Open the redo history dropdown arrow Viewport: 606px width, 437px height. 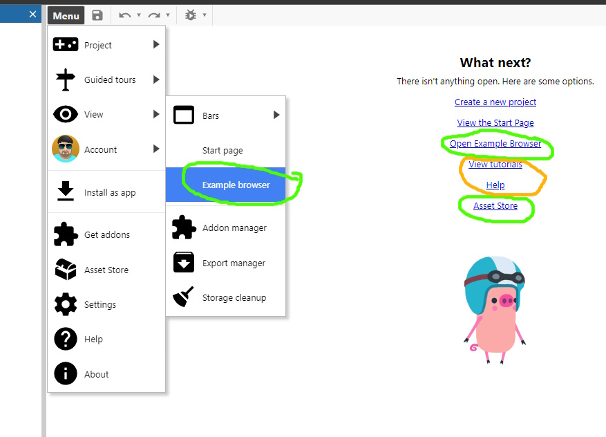click(x=168, y=15)
